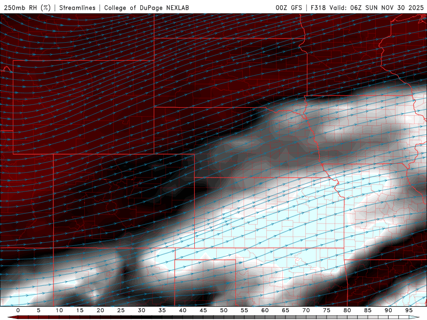Click the colorbar label "60"
Image resolution: width=427 pixels, height=320 pixels.
(x=265, y=310)
